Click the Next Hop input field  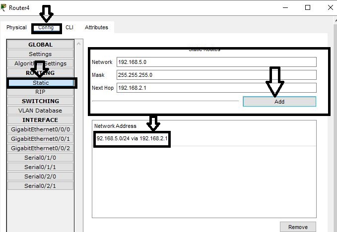tap(216, 88)
